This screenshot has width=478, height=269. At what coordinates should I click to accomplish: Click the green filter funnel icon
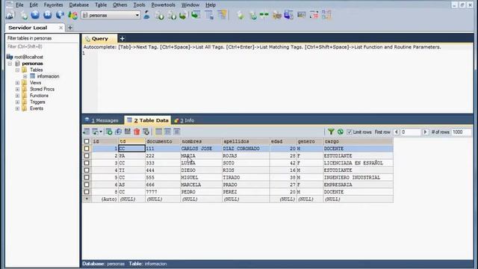(x=331, y=132)
